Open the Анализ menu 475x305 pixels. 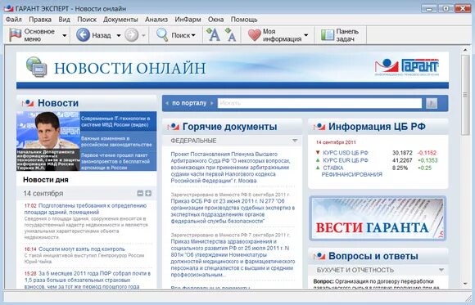point(156,20)
